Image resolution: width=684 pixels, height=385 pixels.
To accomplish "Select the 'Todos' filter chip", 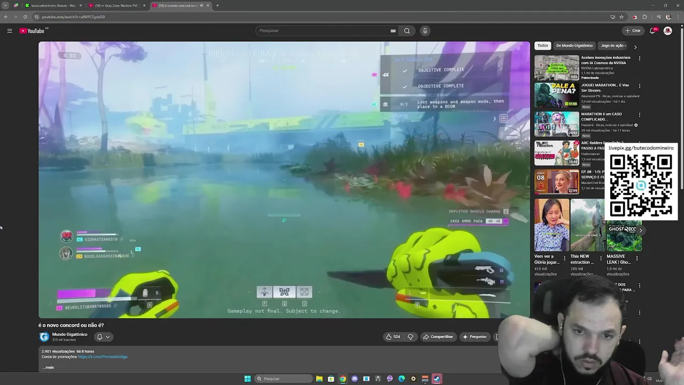I will pos(542,45).
